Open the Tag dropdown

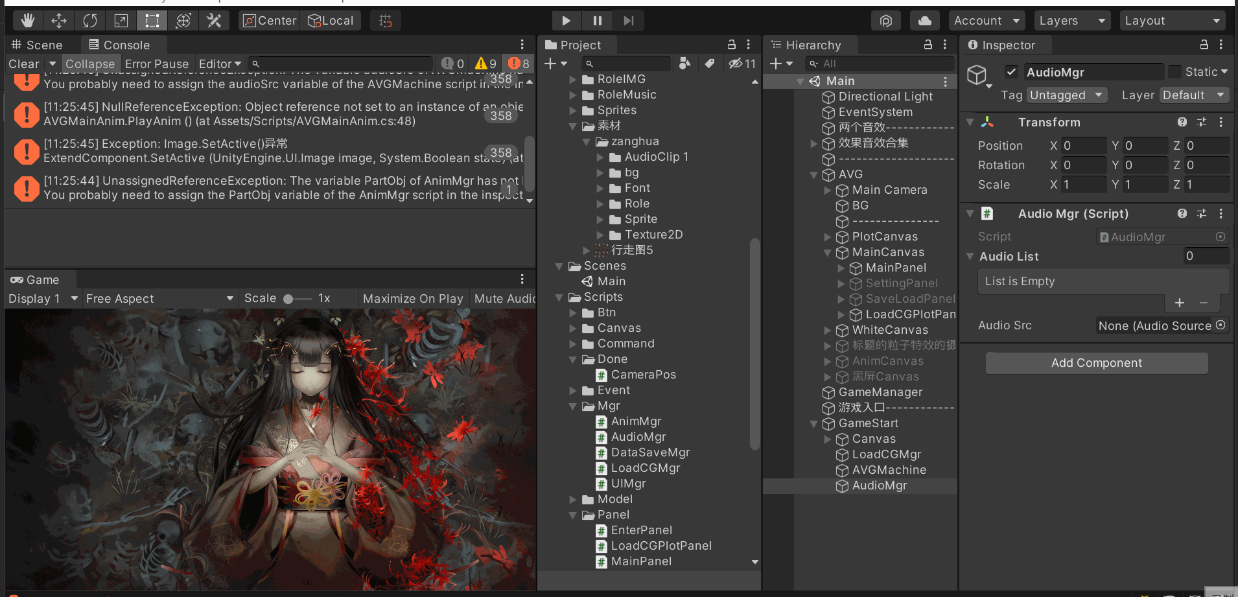pyautogui.click(x=1066, y=95)
